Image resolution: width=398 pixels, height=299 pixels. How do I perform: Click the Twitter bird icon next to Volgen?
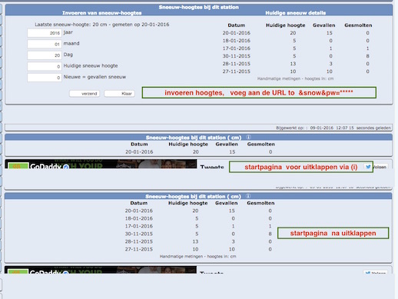(368, 167)
